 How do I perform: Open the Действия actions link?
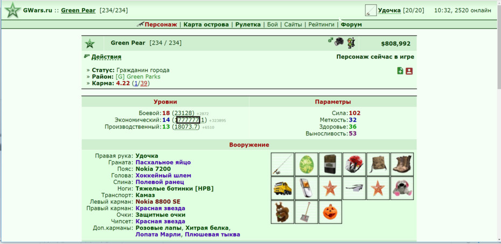[107, 57]
